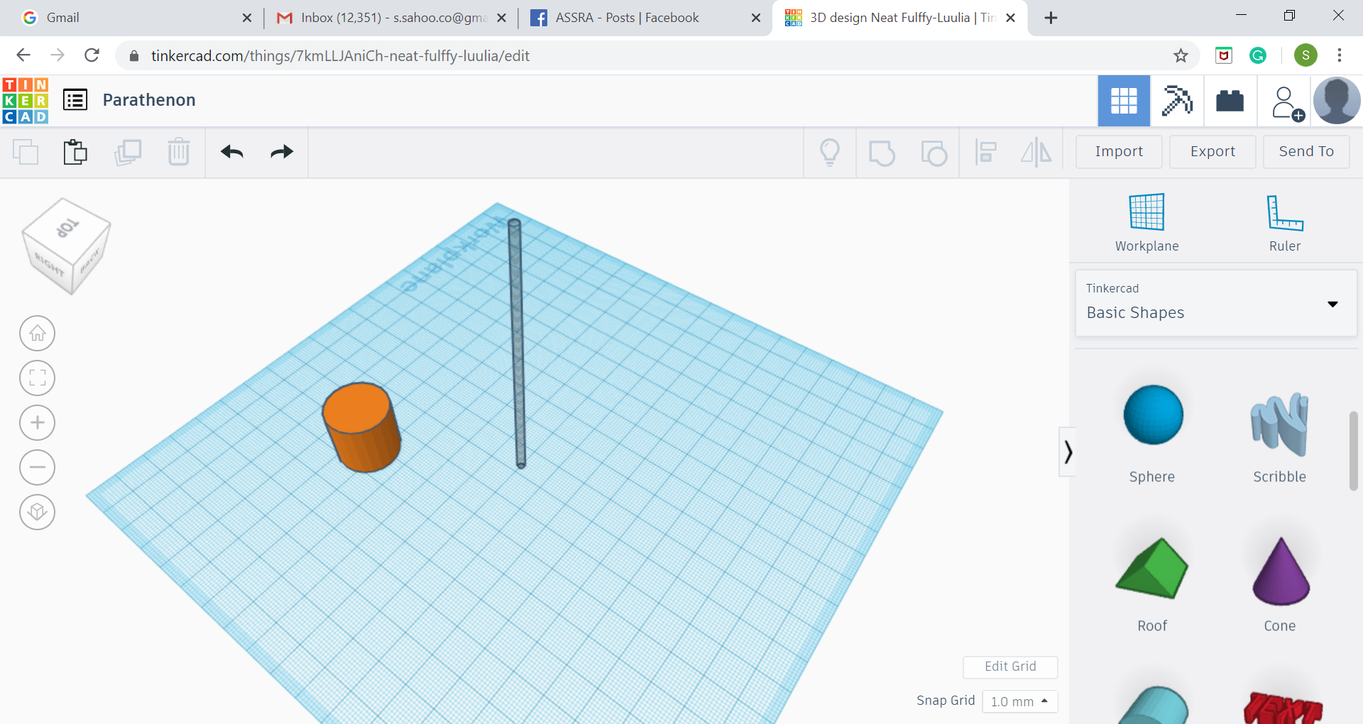The height and width of the screenshot is (724, 1363).
Task: Click the Undo arrow
Action: coord(232,152)
